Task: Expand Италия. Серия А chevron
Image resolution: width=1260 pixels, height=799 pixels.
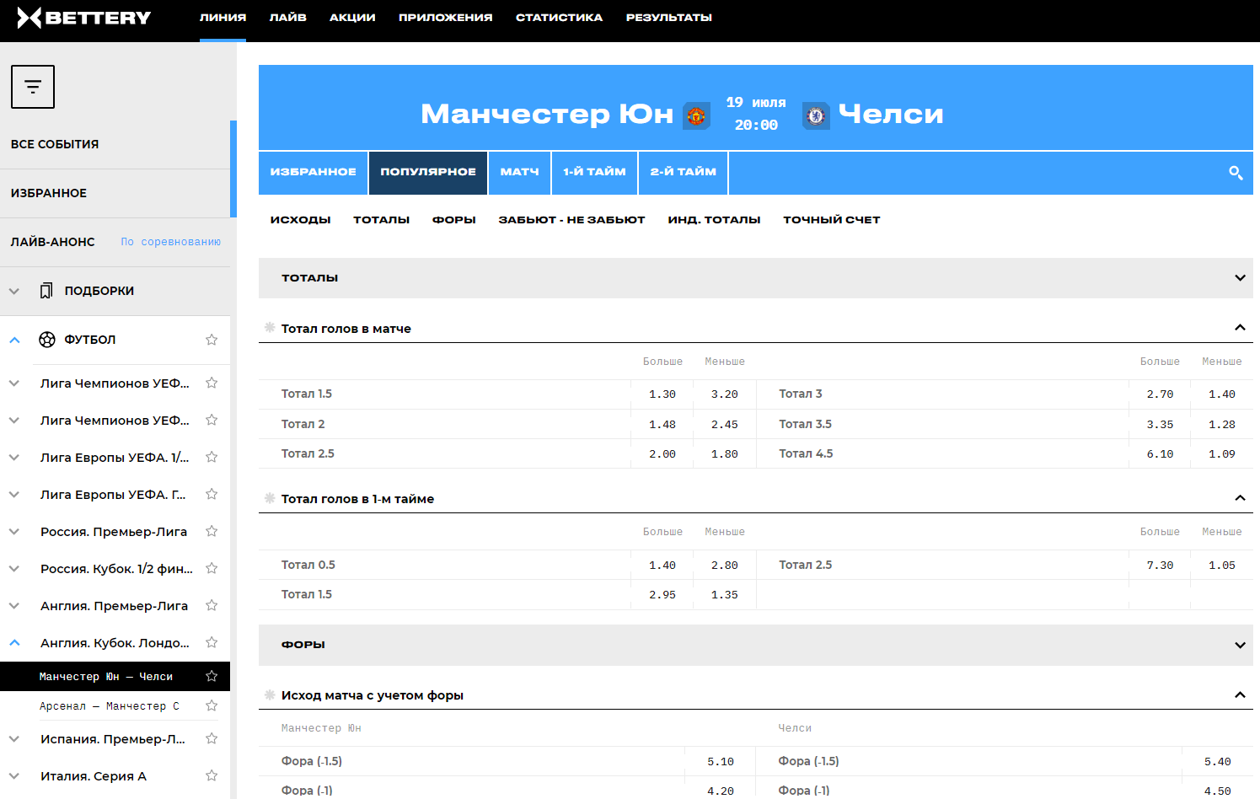Action: pos(14,775)
